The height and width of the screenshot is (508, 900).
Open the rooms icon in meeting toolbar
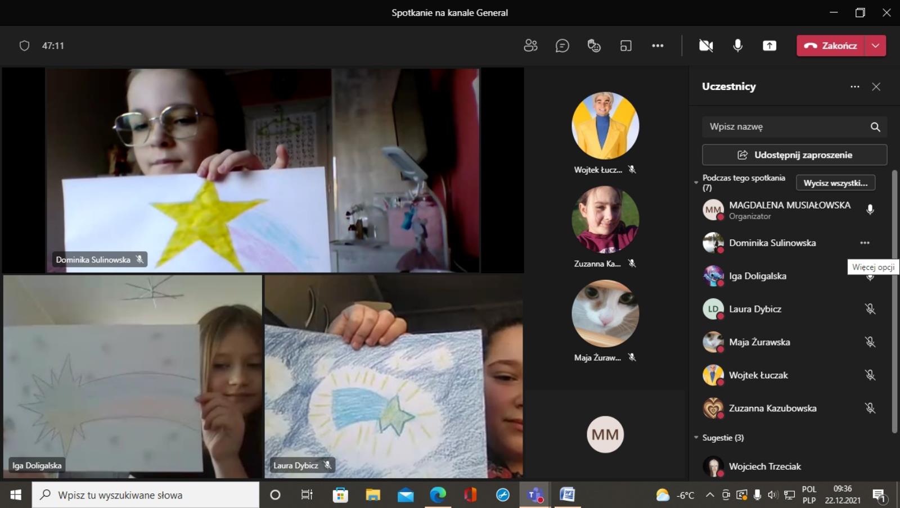625,46
